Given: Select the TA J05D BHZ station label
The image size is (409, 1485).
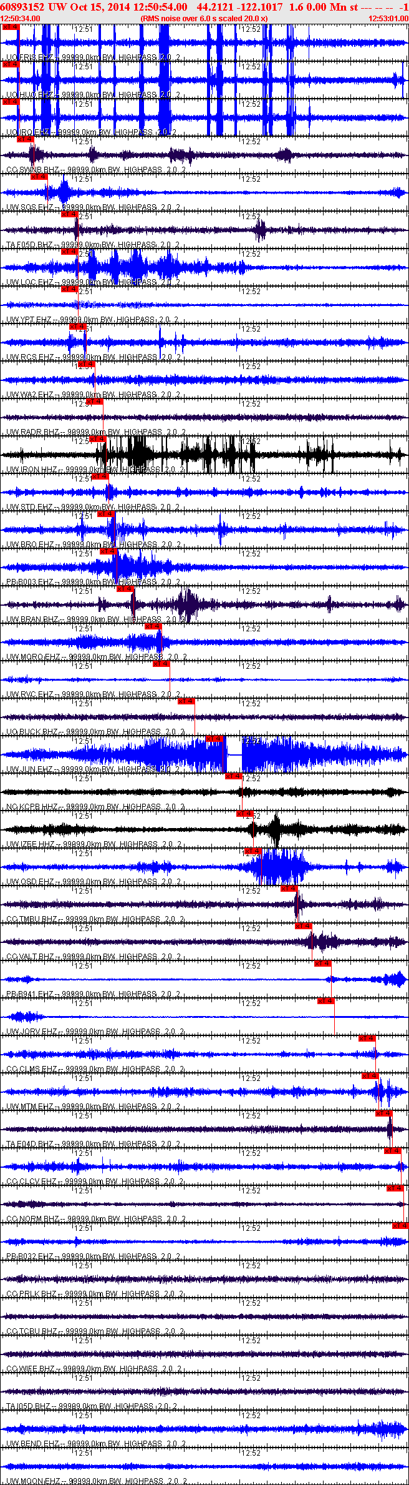Looking at the screenshot, I should pos(92,1406).
